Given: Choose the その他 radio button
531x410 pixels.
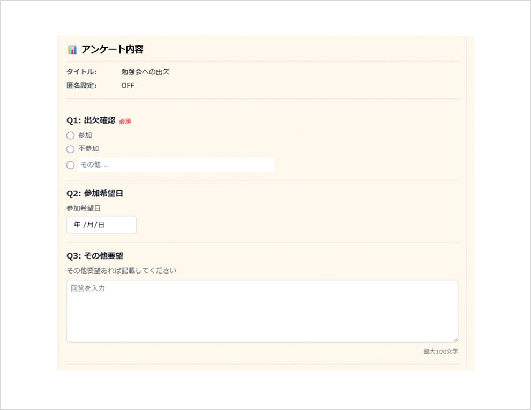Looking at the screenshot, I should coord(70,165).
